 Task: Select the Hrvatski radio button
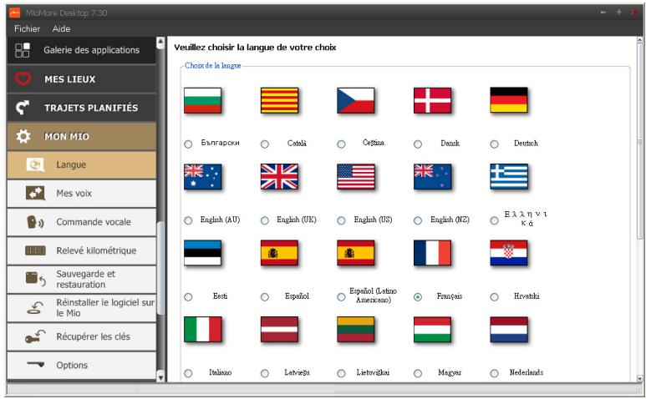click(495, 297)
